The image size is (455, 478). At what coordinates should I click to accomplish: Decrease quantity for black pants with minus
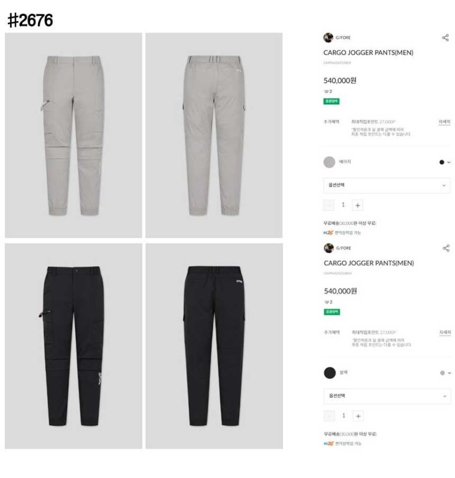[x=329, y=416]
